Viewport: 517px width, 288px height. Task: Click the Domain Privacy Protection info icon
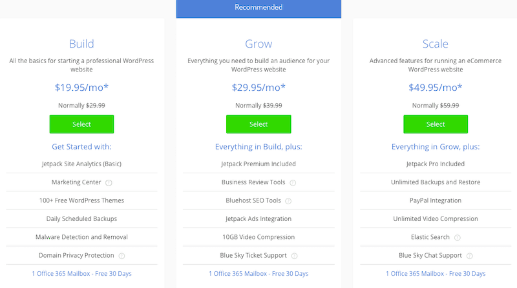(x=121, y=255)
